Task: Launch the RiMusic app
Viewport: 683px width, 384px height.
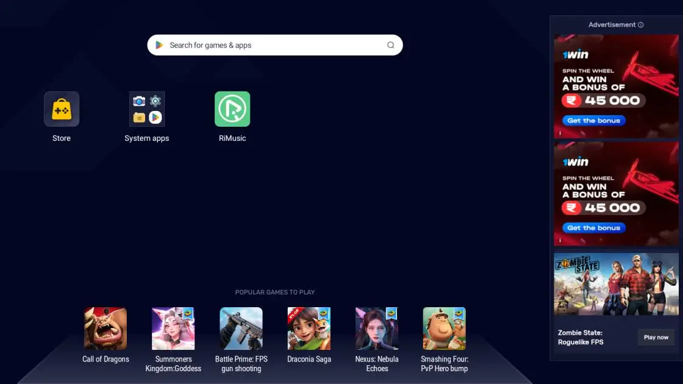Action: pyautogui.click(x=232, y=109)
